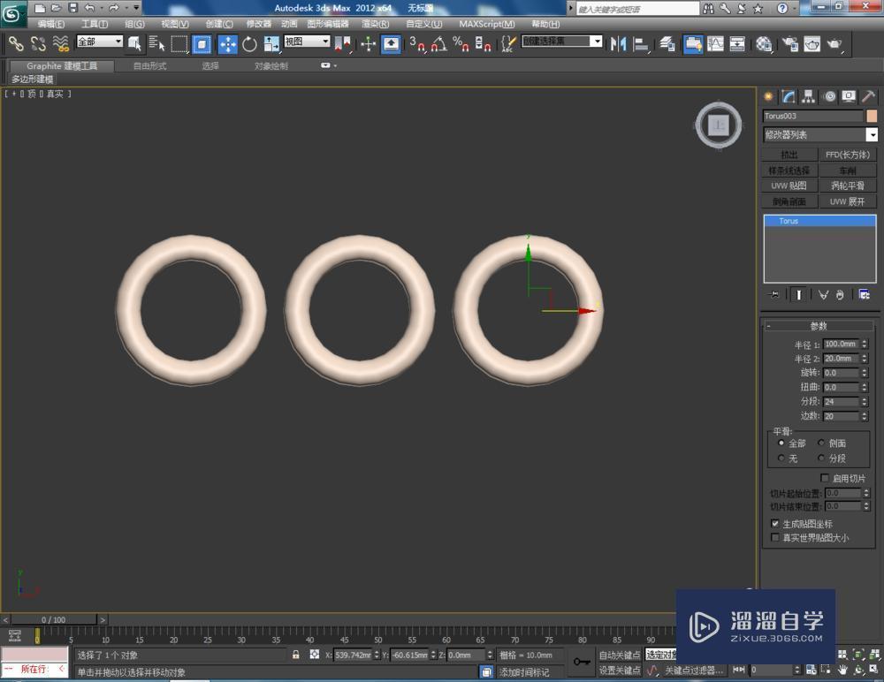This screenshot has width=884, height=682.
Task: Open Select by Name dialog
Action: (x=156, y=44)
